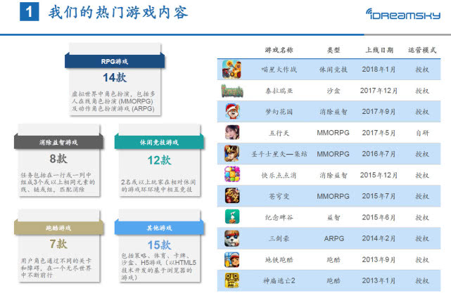The width and height of the screenshot is (451, 298).
Task: Click the 上线日期 column header
Action: 379,50
